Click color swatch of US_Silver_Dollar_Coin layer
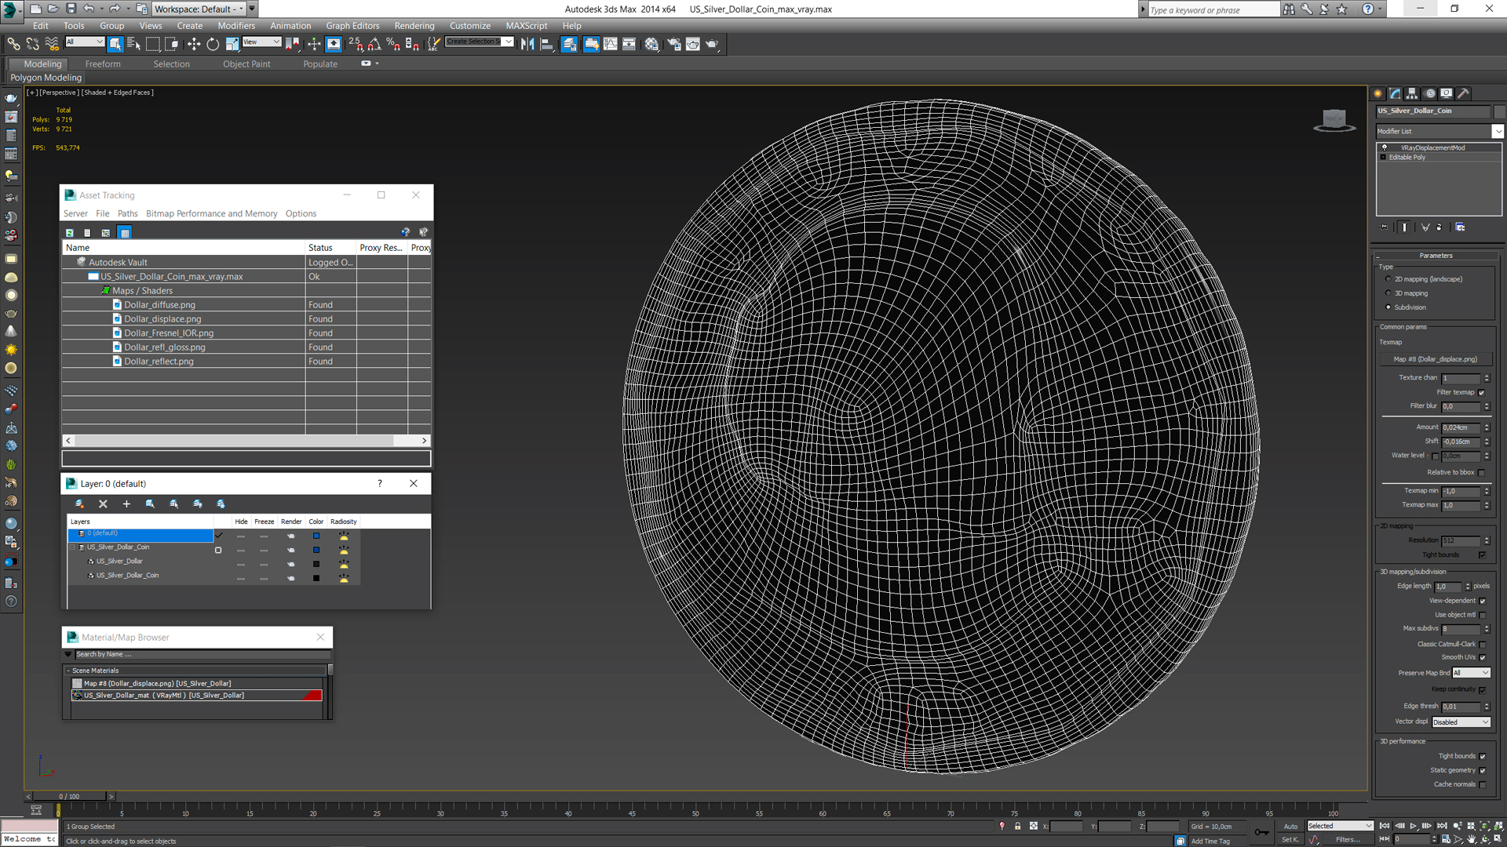This screenshot has width=1507, height=847. (x=316, y=550)
